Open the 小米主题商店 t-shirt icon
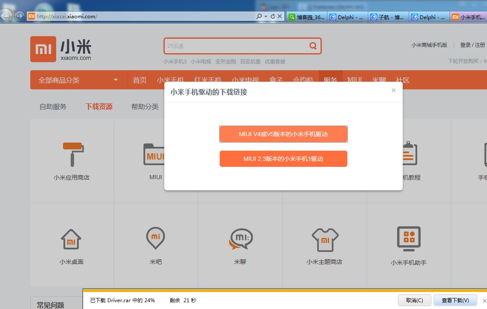Image resolution: width=487 pixels, height=309 pixels. point(325,240)
